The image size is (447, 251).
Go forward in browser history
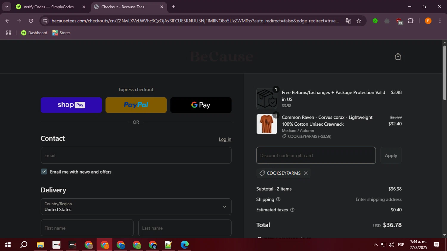(19, 21)
